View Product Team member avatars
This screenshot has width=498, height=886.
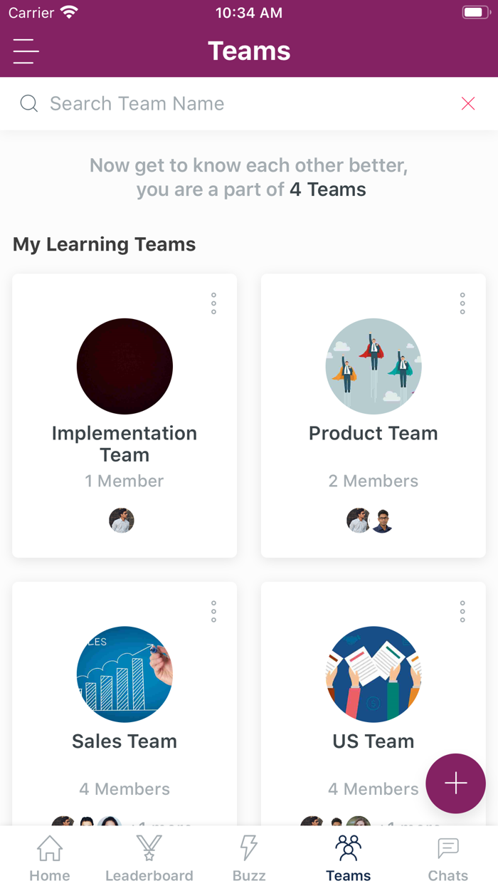[370, 521]
